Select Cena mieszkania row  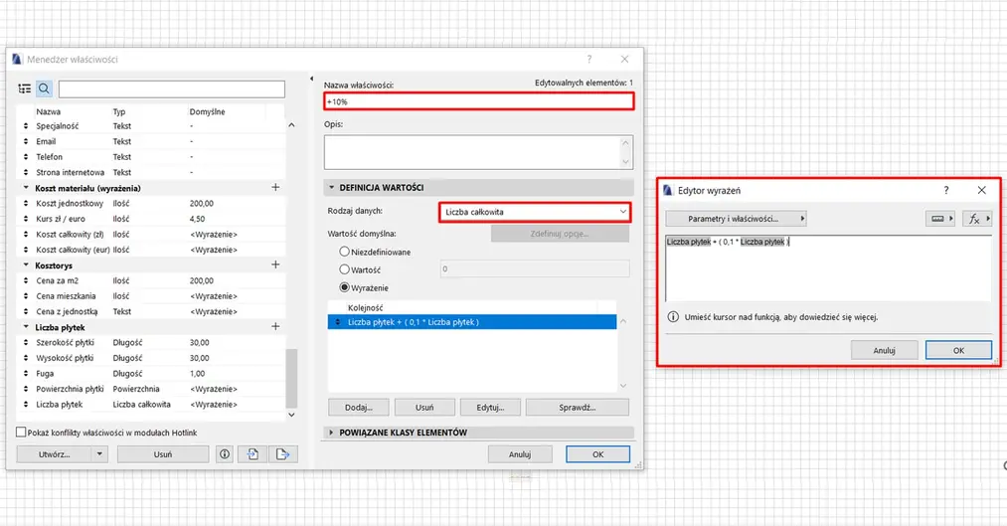[151, 296]
